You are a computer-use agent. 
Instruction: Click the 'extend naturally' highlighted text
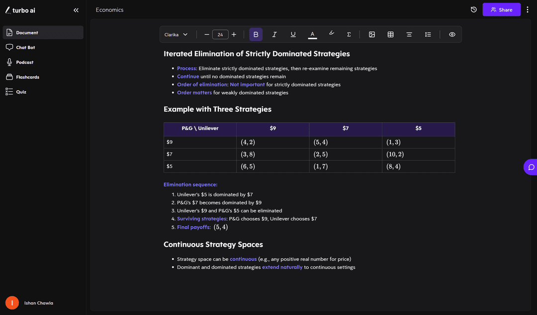point(282,267)
